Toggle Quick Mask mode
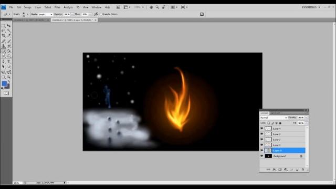Image resolution: width=336 pixels, height=189 pixels. coord(6,93)
